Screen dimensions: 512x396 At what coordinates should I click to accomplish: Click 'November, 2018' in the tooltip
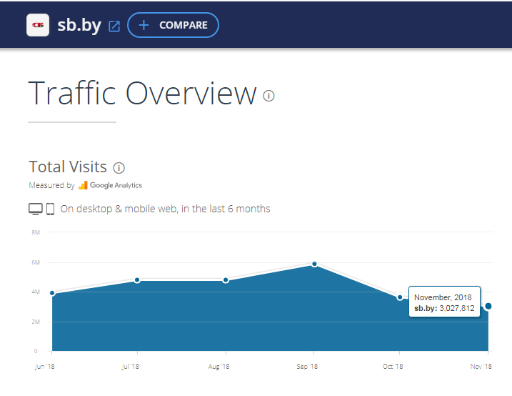(443, 297)
